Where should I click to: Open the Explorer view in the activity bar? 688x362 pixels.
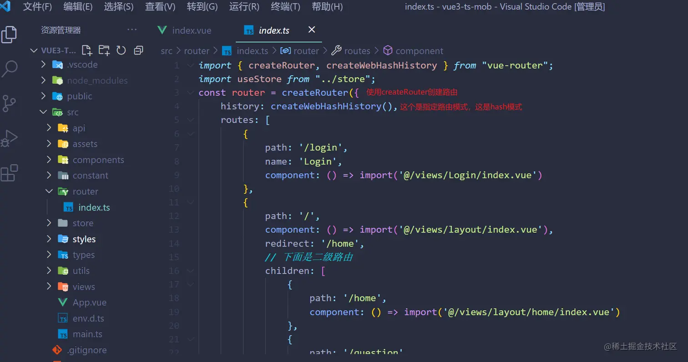click(x=9, y=35)
